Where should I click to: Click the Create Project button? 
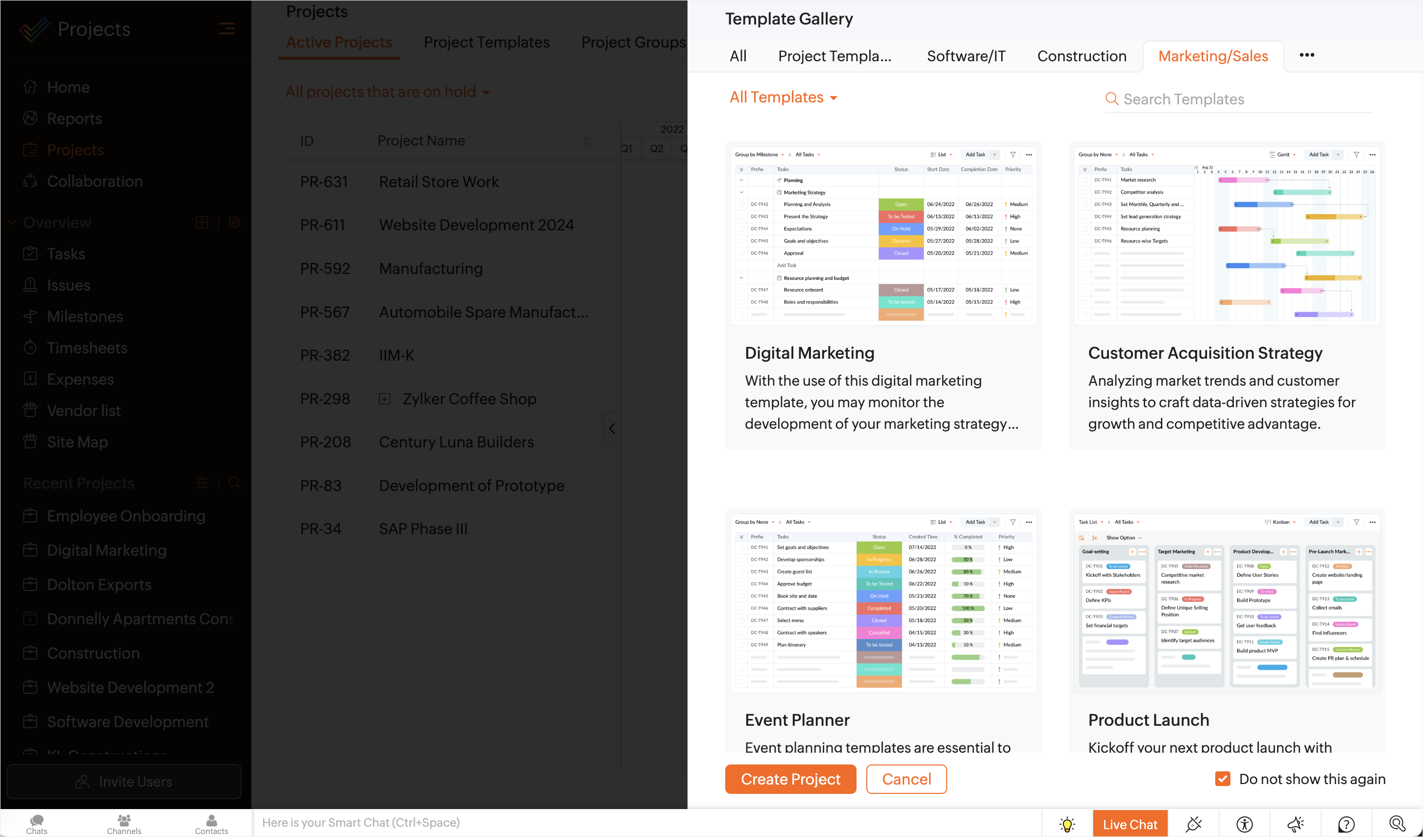click(790, 779)
